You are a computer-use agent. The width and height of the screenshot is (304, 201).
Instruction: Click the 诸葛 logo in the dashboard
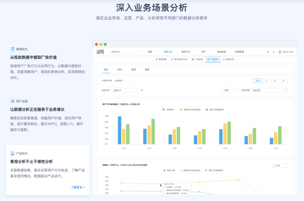click(100, 52)
